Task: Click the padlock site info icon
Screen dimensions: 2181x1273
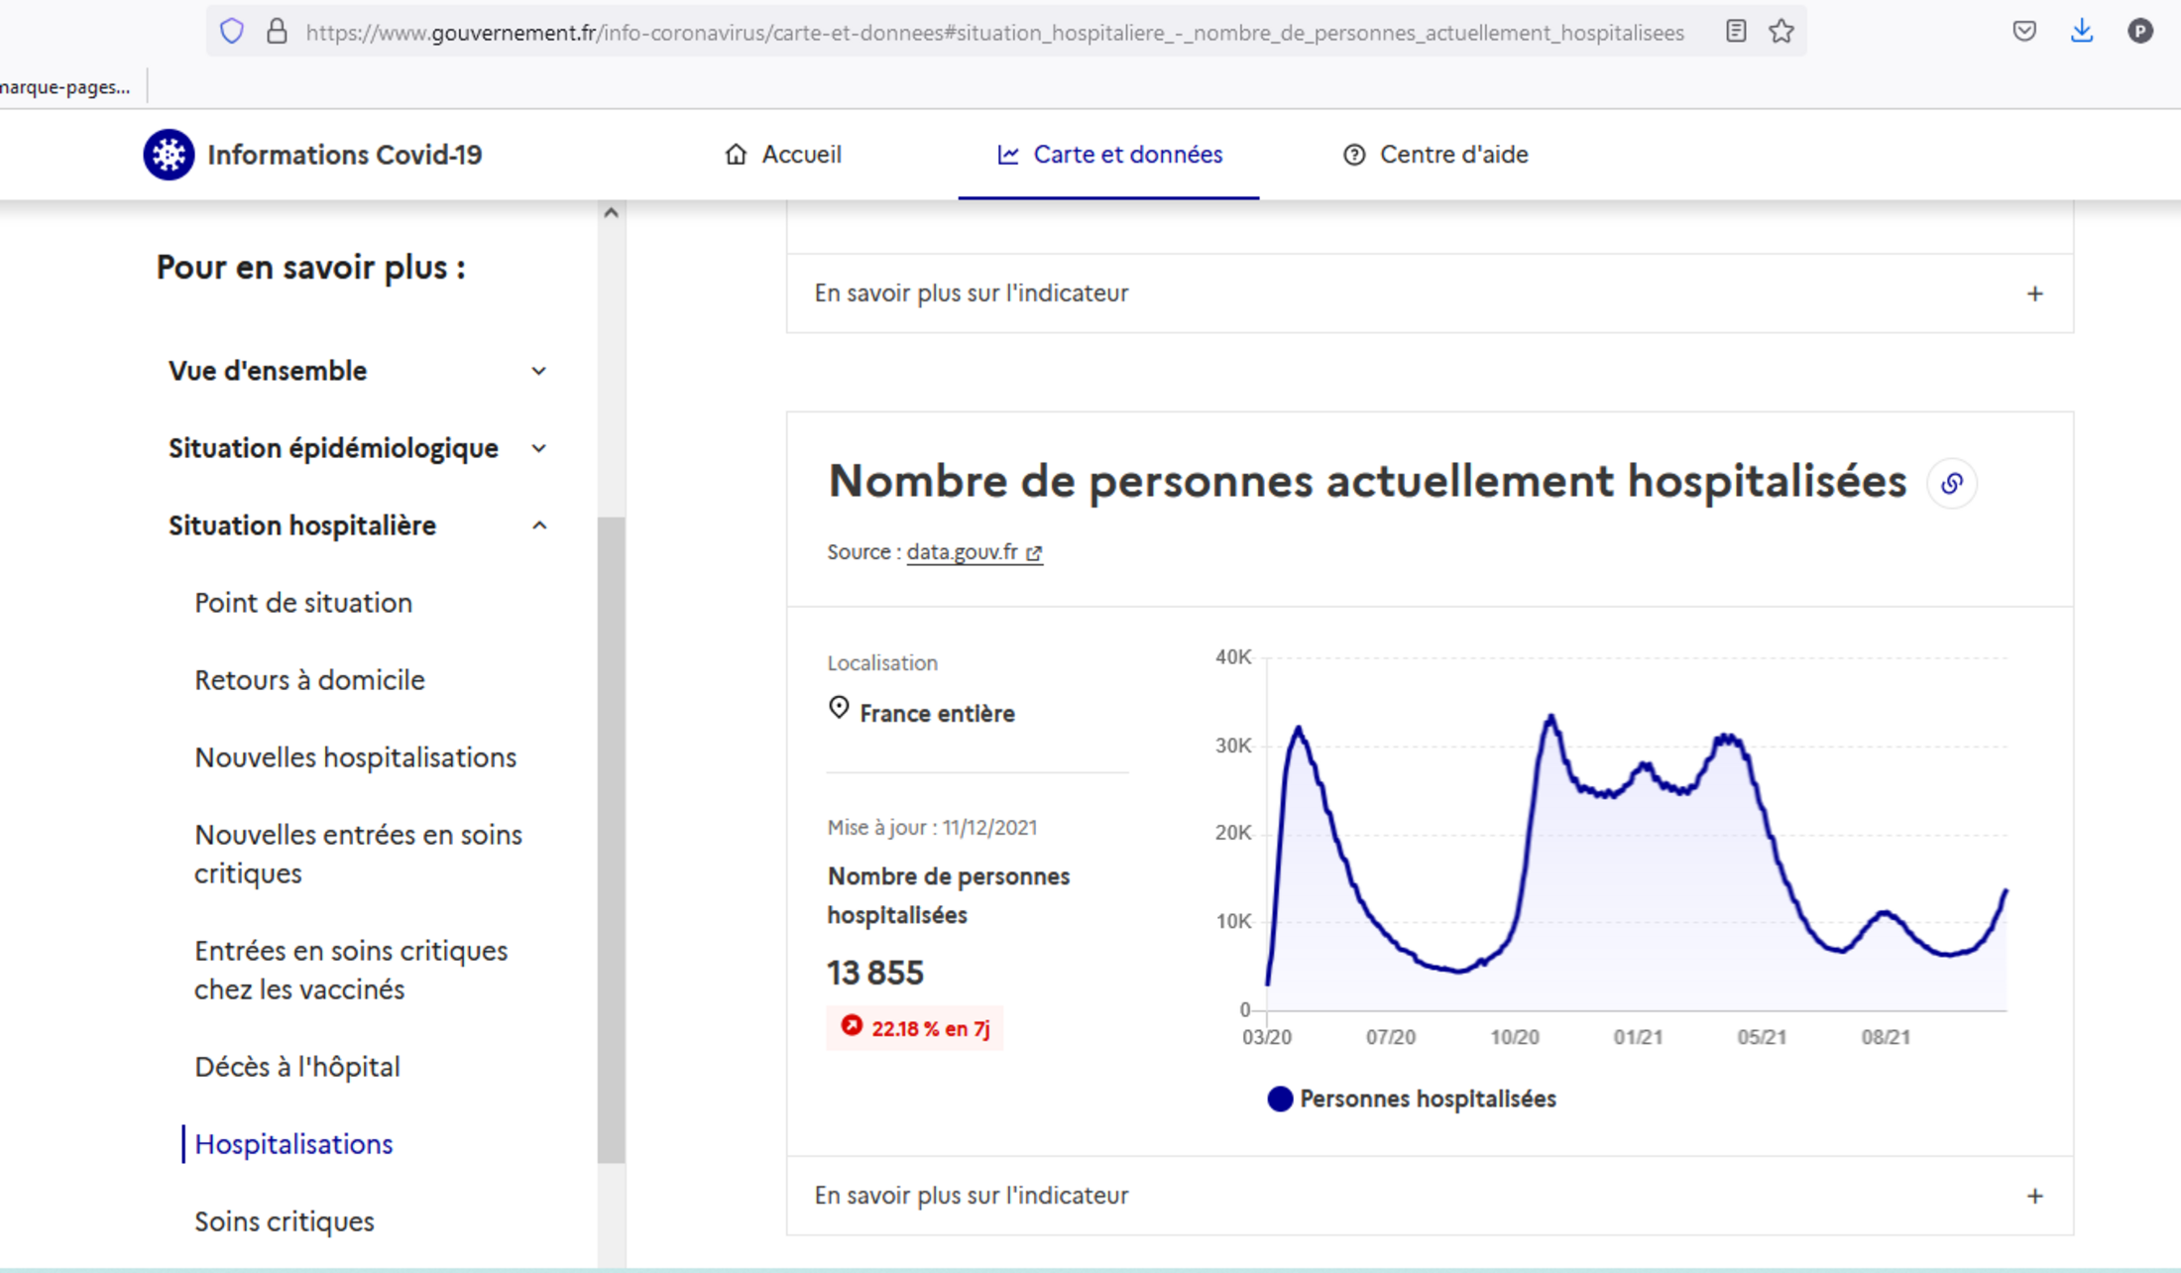Action: pos(277,32)
